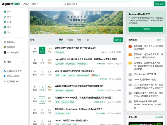Switch to the 周榜 tab
Viewport: 167px width, 125px height.
click(79, 40)
